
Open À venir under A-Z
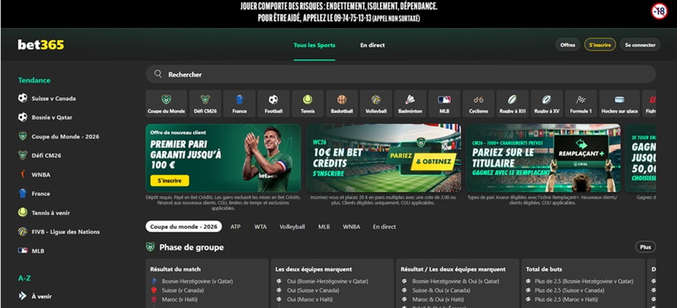pos(42,296)
